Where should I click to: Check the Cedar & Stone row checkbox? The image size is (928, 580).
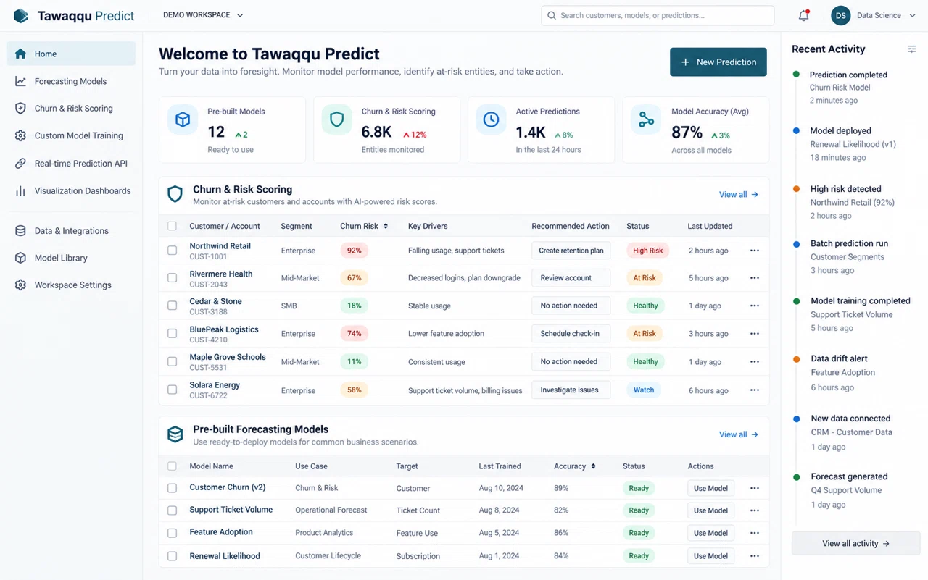(x=172, y=306)
